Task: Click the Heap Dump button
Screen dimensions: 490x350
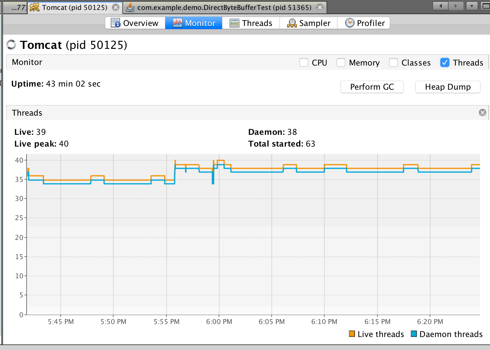Action: pos(448,87)
